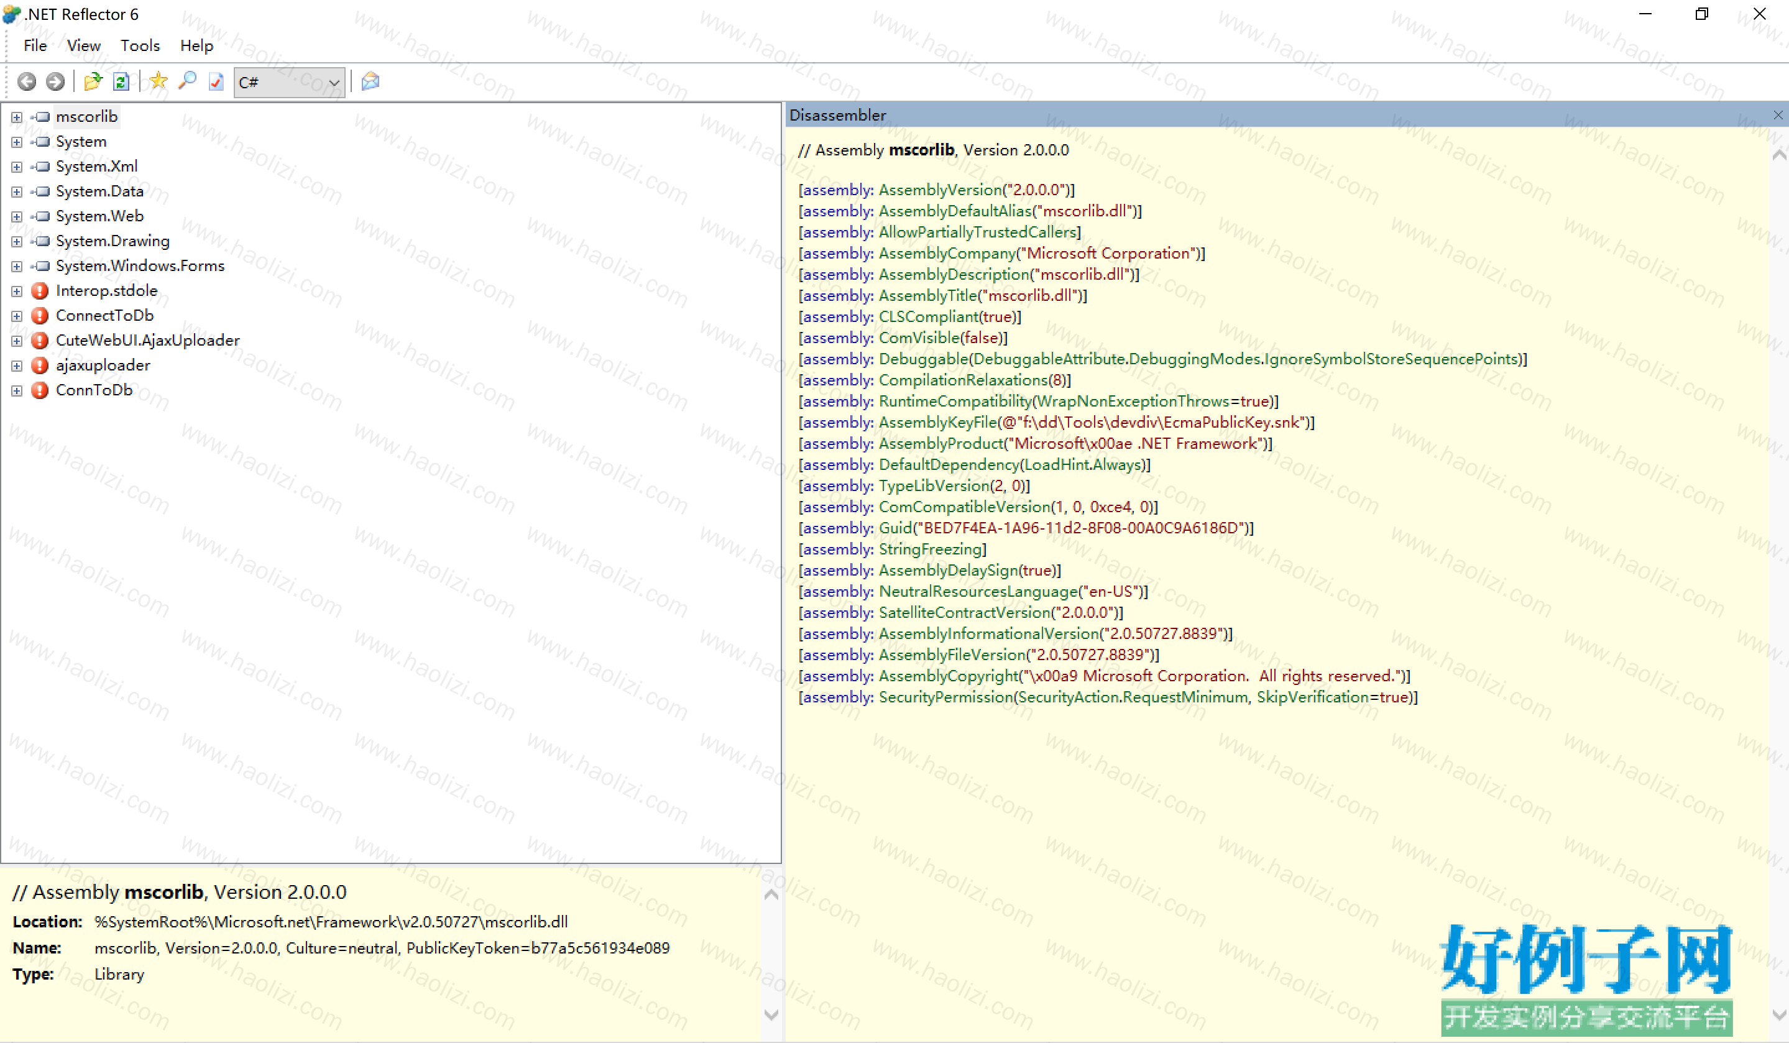Click the DebuggableAttribute.DebuggingModes.IgnoreSymbolStoreSequencePoints link
This screenshot has height=1043, width=1789.
click(1245, 359)
